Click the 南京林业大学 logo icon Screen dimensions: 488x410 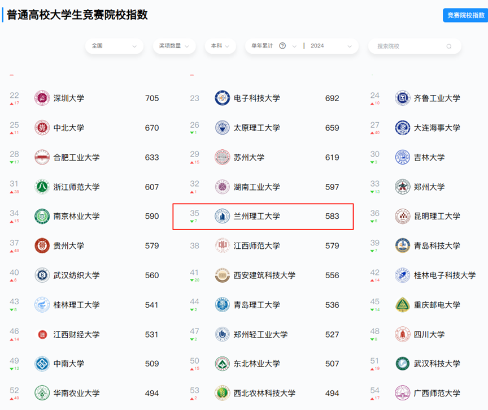click(42, 216)
